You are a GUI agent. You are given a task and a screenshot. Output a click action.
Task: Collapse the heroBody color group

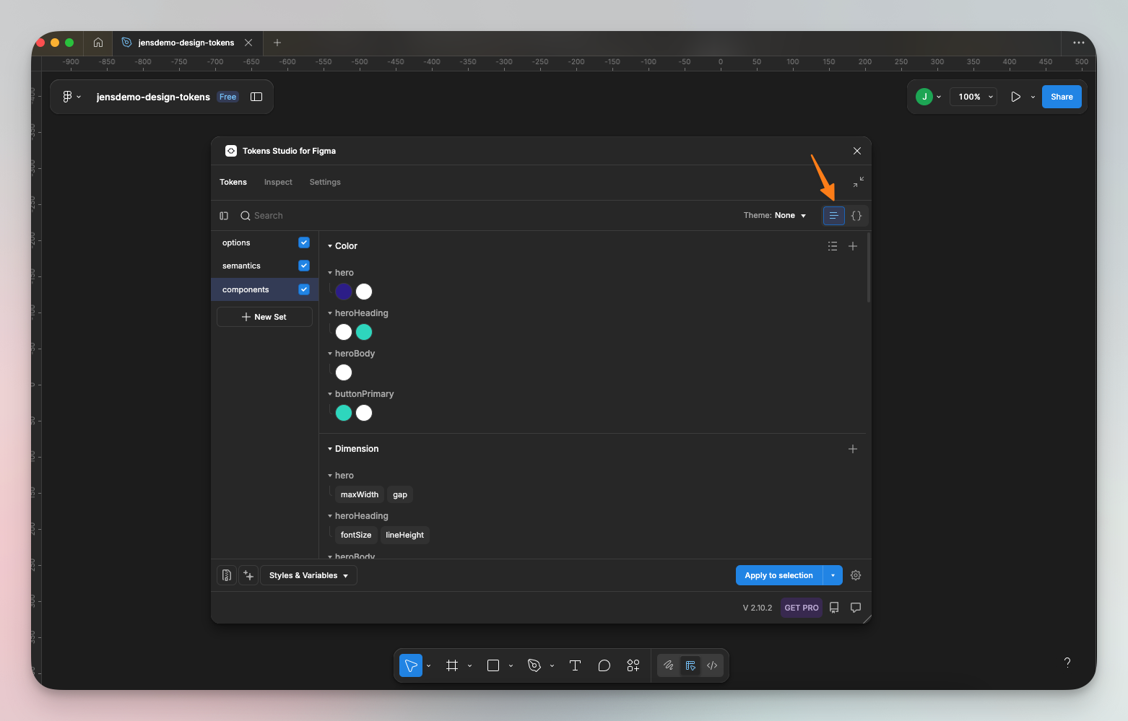click(330, 354)
